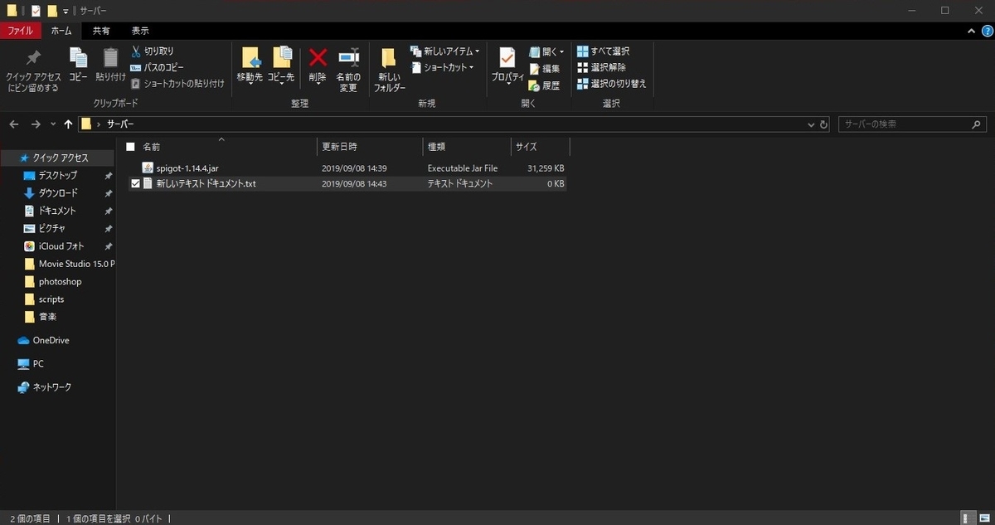Viewport: 995px width, 525px height.
Task: Go up one folder level arrow
Action: click(x=68, y=124)
